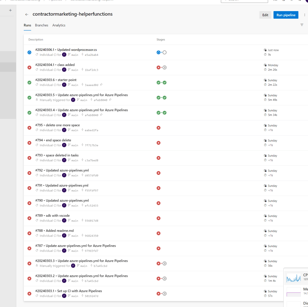Screen dimensions: 308x307
Task: Click commit hash eabed2fa
Action: pos(91,130)
